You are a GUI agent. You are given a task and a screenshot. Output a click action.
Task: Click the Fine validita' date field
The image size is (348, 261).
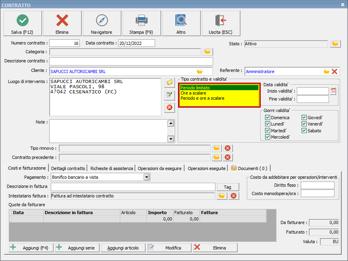(313, 99)
